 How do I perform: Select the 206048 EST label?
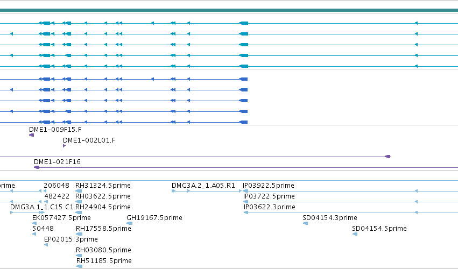click(x=57, y=186)
